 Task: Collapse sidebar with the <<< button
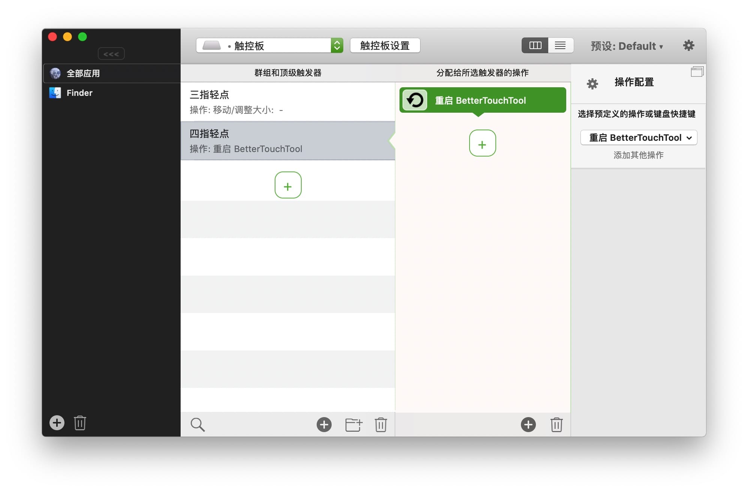pyautogui.click(x=111, y=54)
